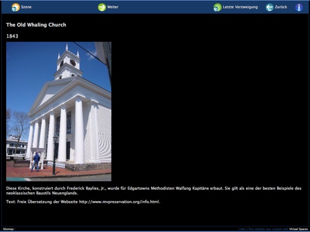Click the green Weiter arrow icon

tap(102, 7)
